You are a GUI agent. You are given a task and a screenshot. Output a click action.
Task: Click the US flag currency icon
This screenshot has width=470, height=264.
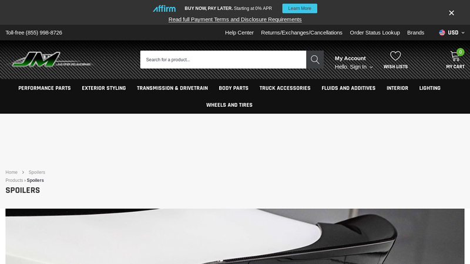[x=442, y=33]
